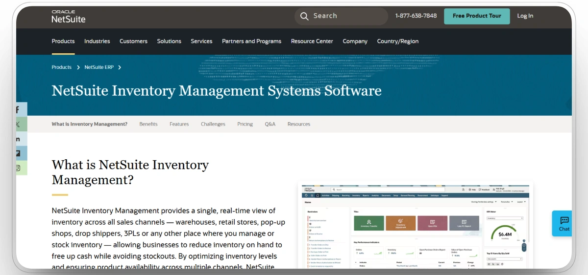Open the Industries menu
This screenshot has height=275, width=588.
point(97,42)
